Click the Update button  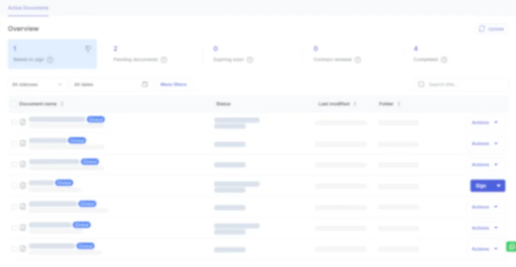[491, 29]
